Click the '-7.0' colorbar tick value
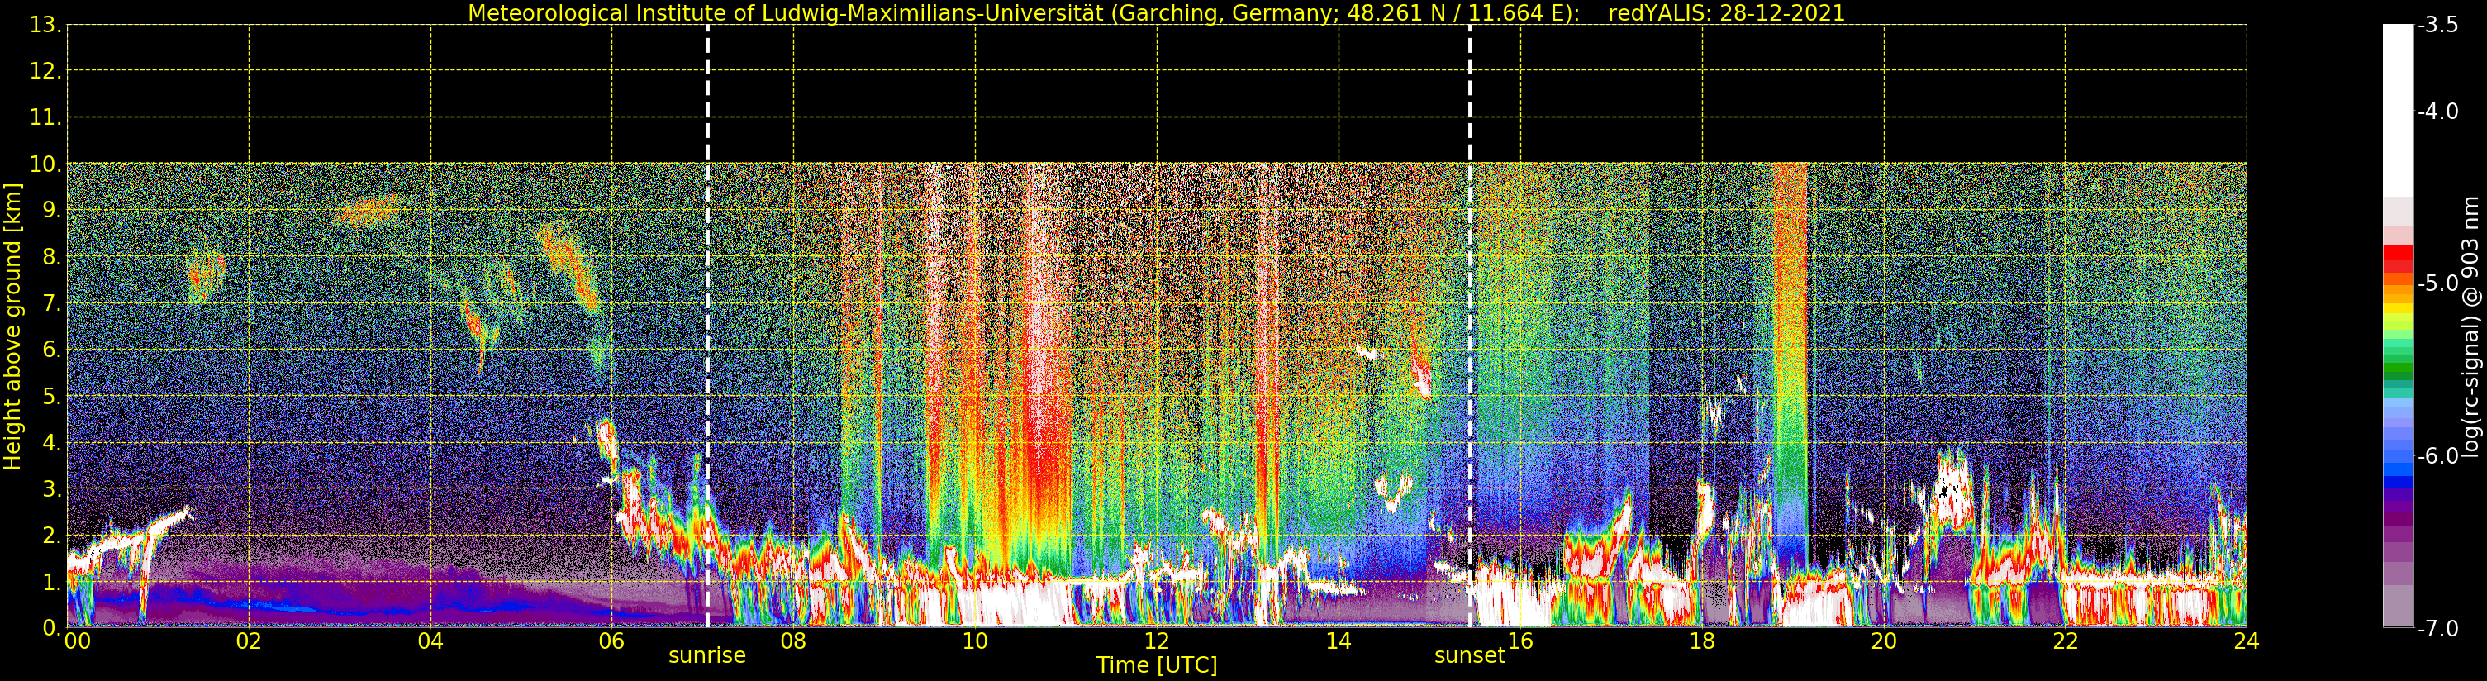The height and width of the screenshot is (681, 2487). pos(2437,629)
